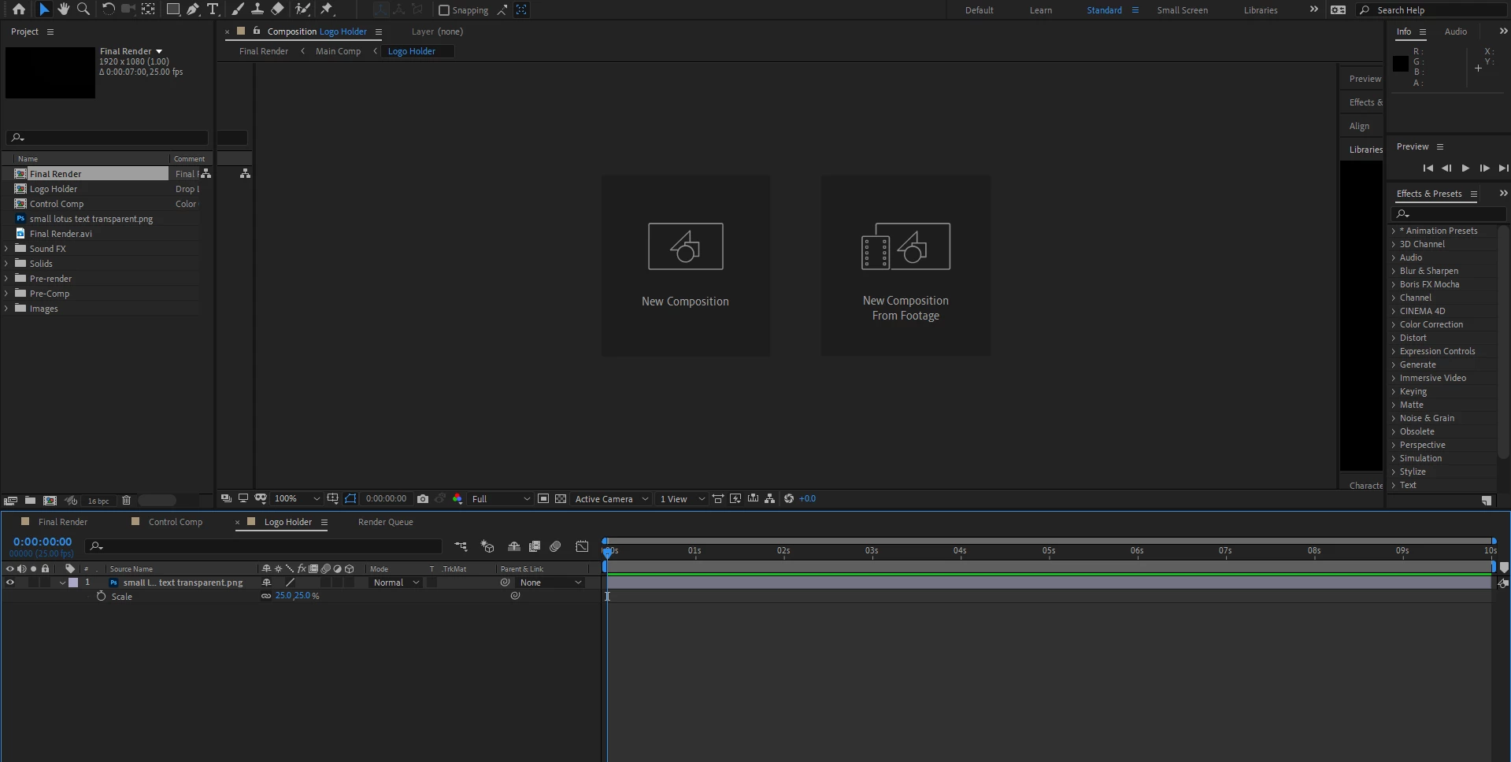Select the Pen tool
This screenshot has width=1511, height=762.
[x=193, y=9]
